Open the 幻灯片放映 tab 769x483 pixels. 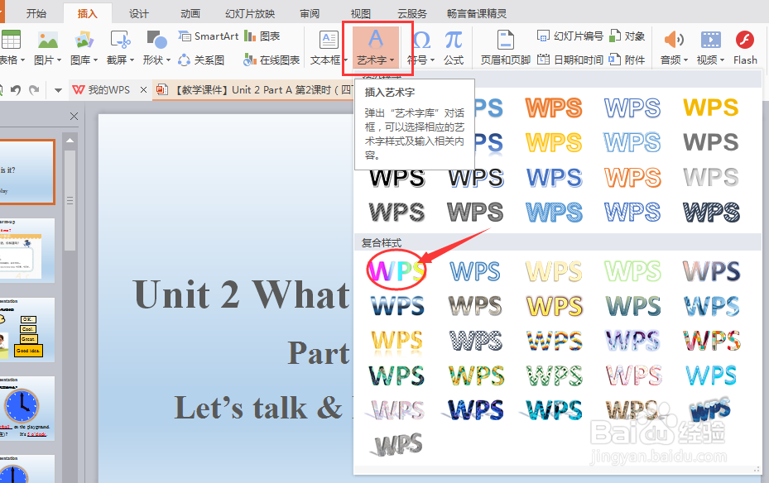coord(250,13)
